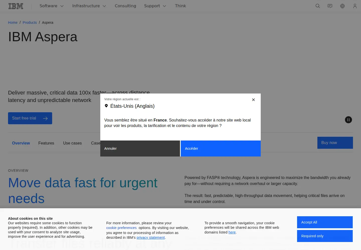Expand the Infrastructure menu
The image size is (361, 250).
[89, 6]
